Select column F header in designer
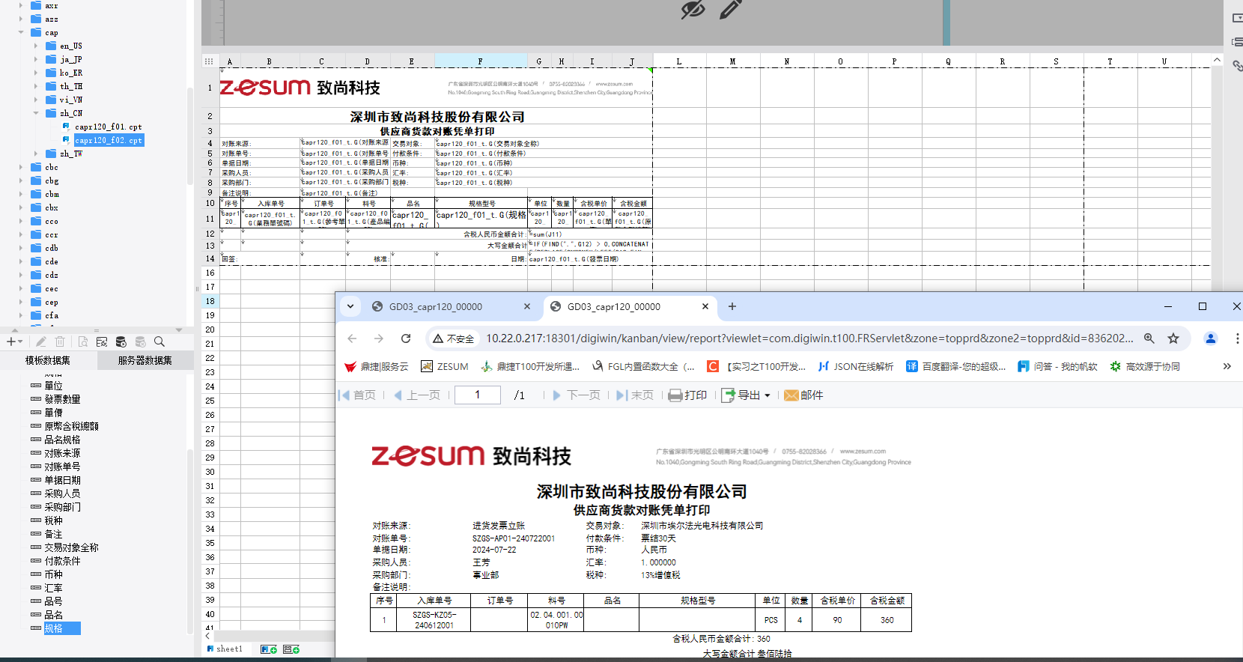This screenshot has height=662, width=1243. [x=481, y=61]
